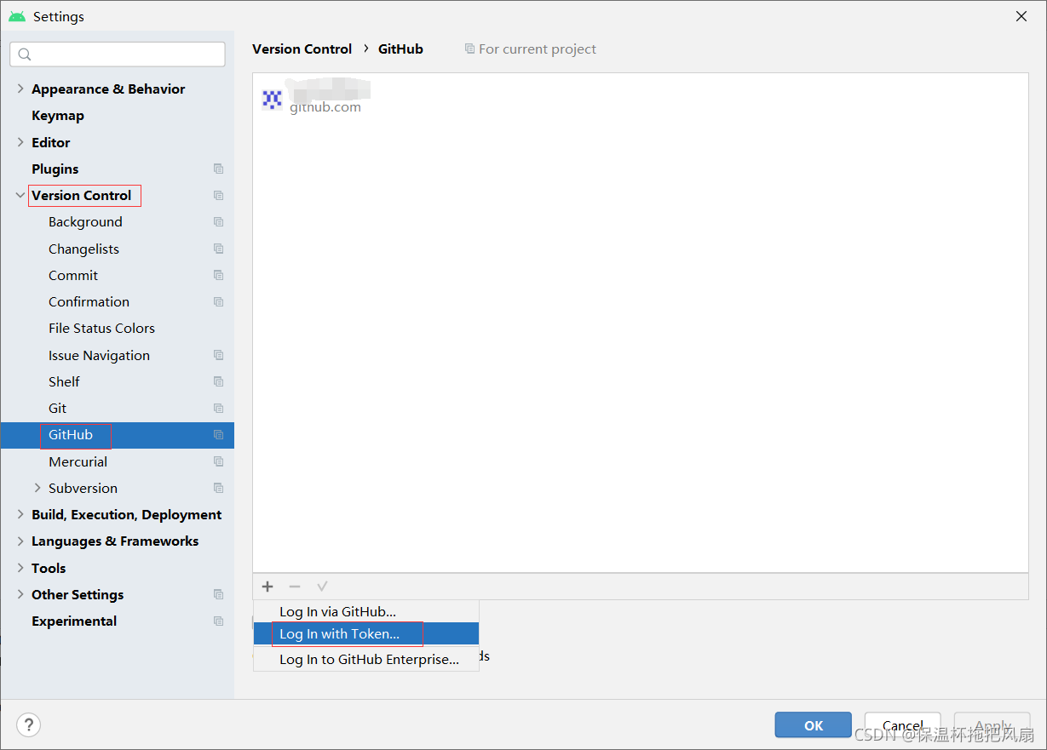The image size is (1047, 750).
Task: Expand the Other Settings section
Action: click(x=20, y=594)
